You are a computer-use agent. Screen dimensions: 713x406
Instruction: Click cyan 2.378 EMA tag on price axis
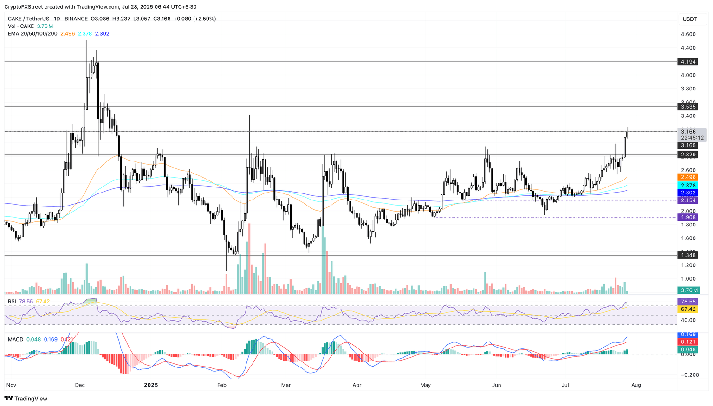[x=688, y=185]
